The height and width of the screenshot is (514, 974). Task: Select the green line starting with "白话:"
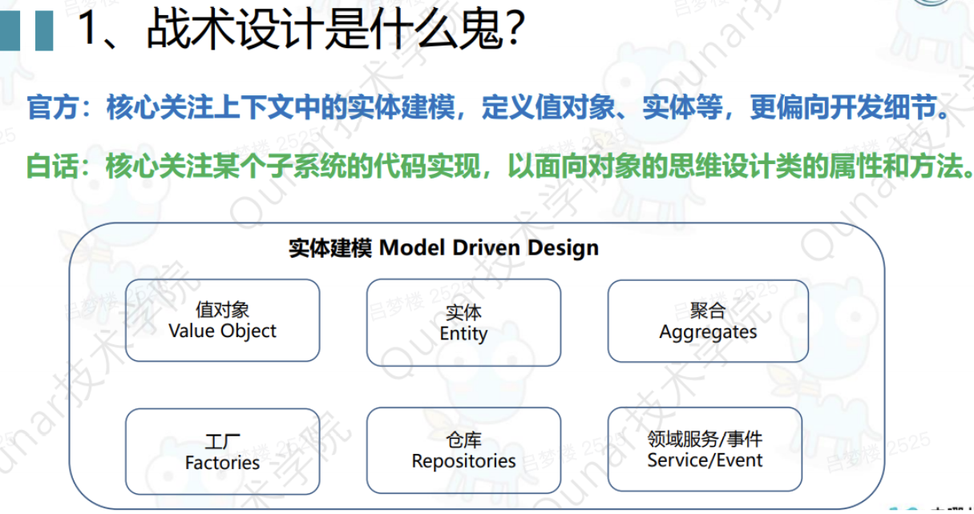click(x=500, y=167)
